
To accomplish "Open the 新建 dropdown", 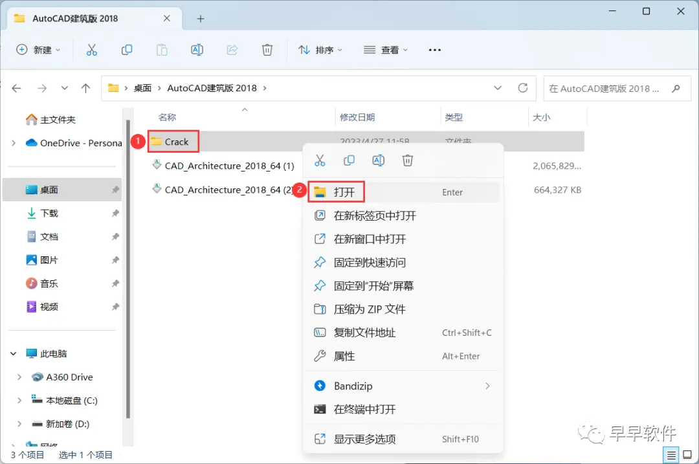I will (x=38, y=50).
